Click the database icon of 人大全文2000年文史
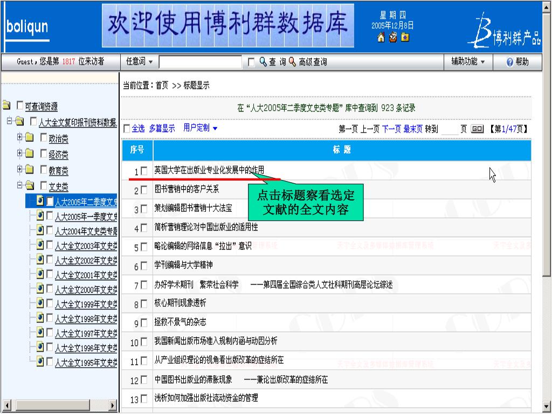 click(40, 288)
